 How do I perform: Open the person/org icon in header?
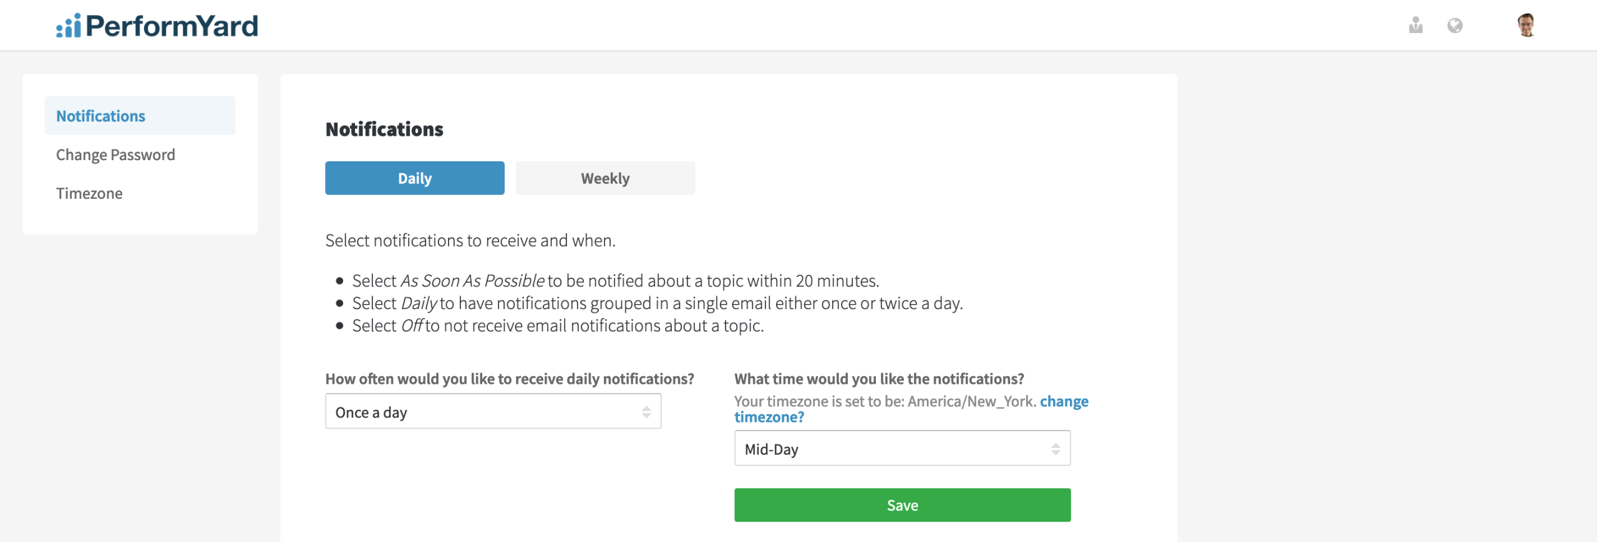coord(1415,26)
